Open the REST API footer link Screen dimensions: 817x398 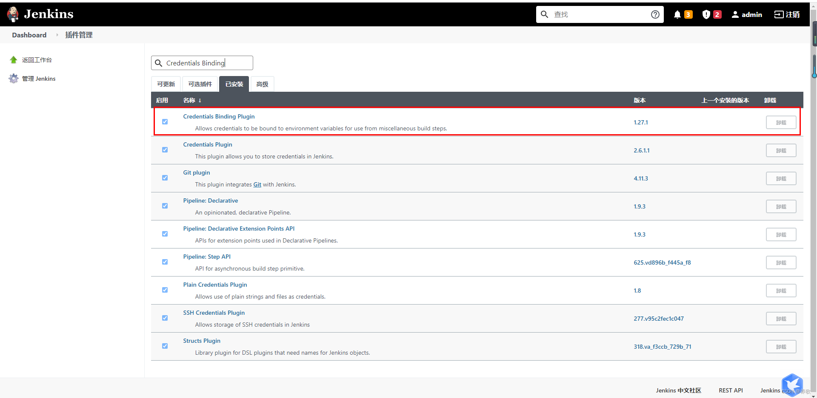click(731, 390)
